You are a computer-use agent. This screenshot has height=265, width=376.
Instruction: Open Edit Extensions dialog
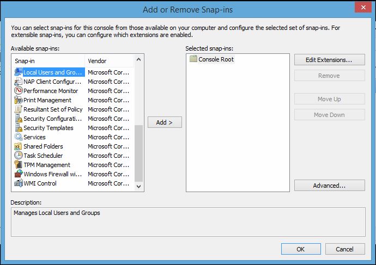329,60
